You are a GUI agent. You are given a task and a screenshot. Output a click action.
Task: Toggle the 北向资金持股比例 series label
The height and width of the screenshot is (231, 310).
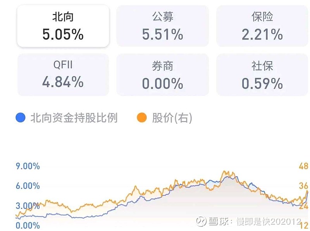74,118
